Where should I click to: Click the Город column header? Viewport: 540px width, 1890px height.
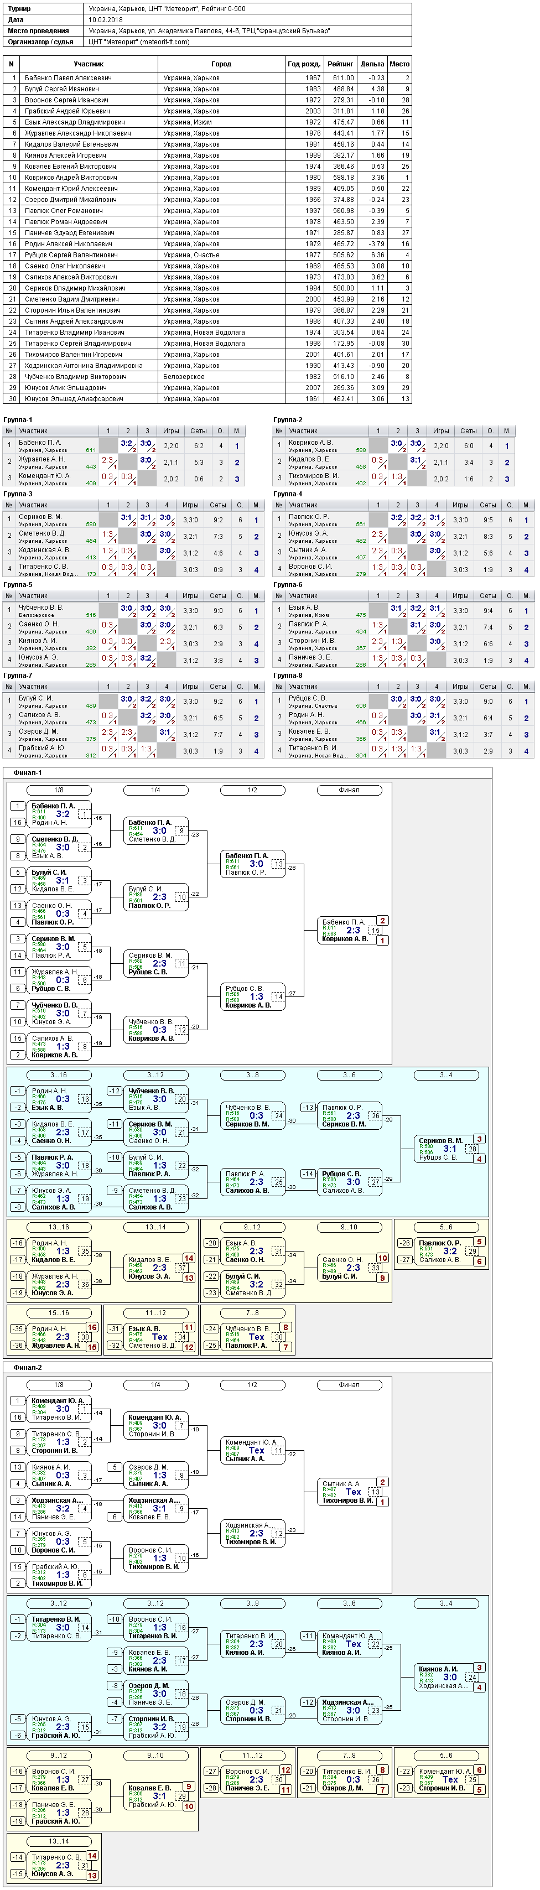pos(221,64)
